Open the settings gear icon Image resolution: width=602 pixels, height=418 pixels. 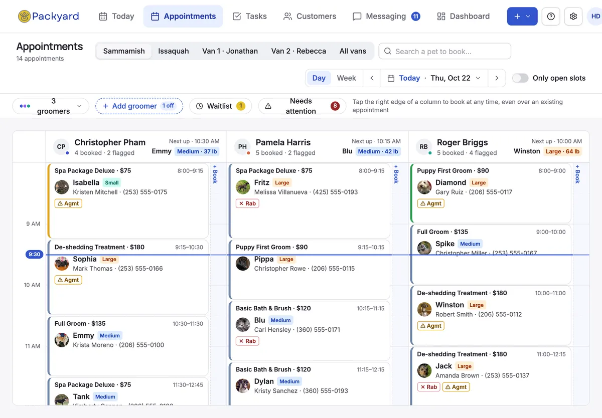573,17
